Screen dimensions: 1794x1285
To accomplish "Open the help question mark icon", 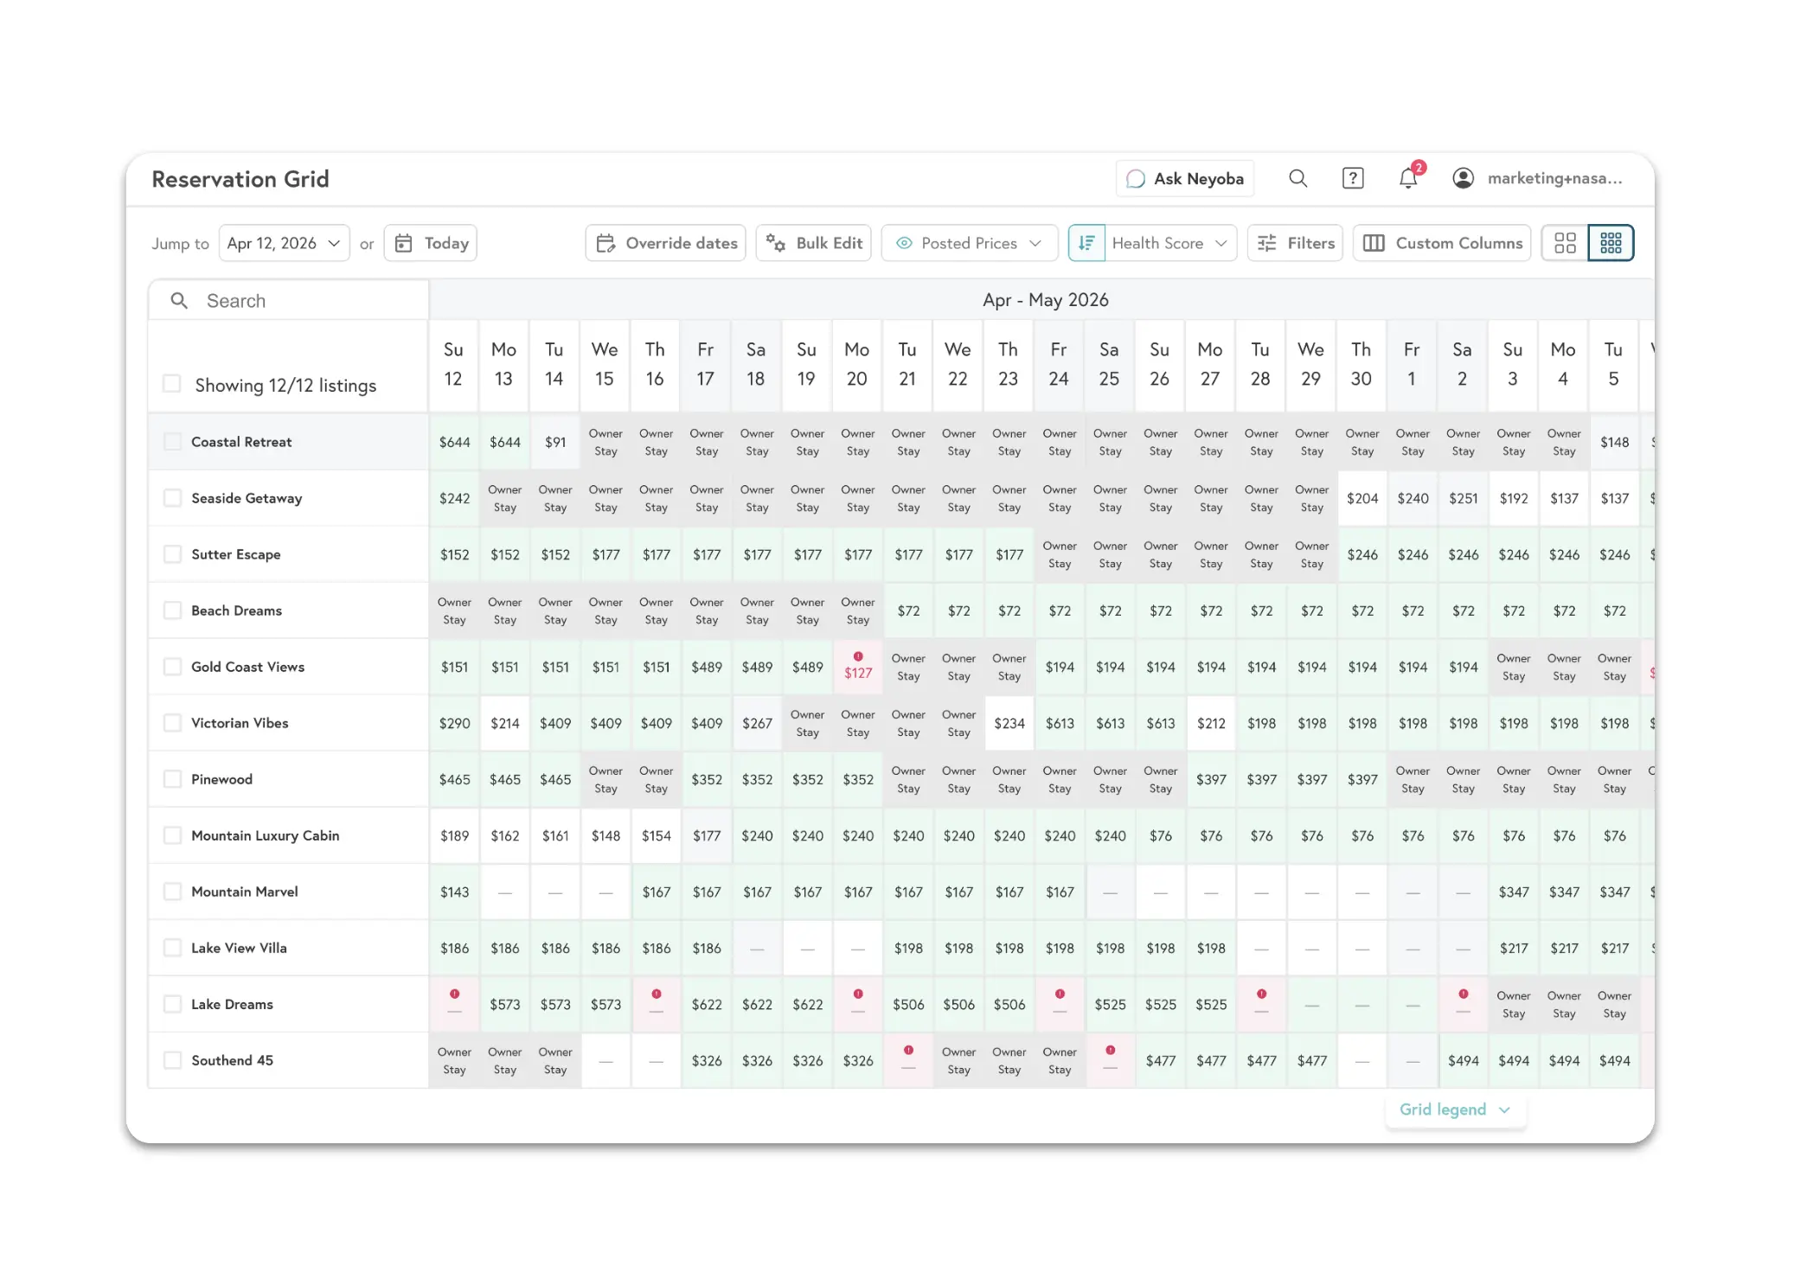I will point(1352,178).
